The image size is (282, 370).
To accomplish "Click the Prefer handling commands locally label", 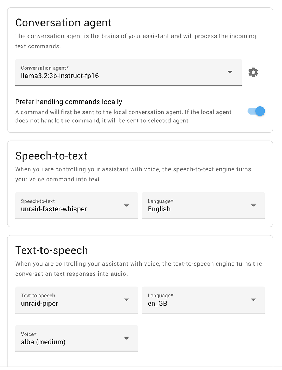I will click(69, 102).
